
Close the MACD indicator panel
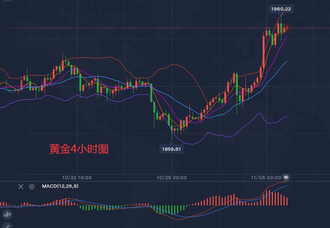pos(21,187)
